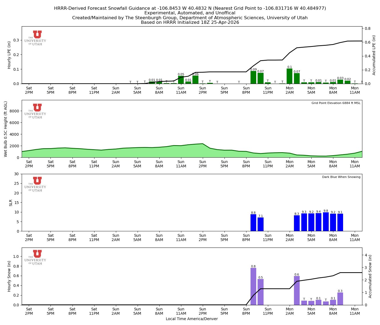Click the 'Hourly LPE (in)' axis label
This screenshot has width=380, height=325.
tap(9, 55)
